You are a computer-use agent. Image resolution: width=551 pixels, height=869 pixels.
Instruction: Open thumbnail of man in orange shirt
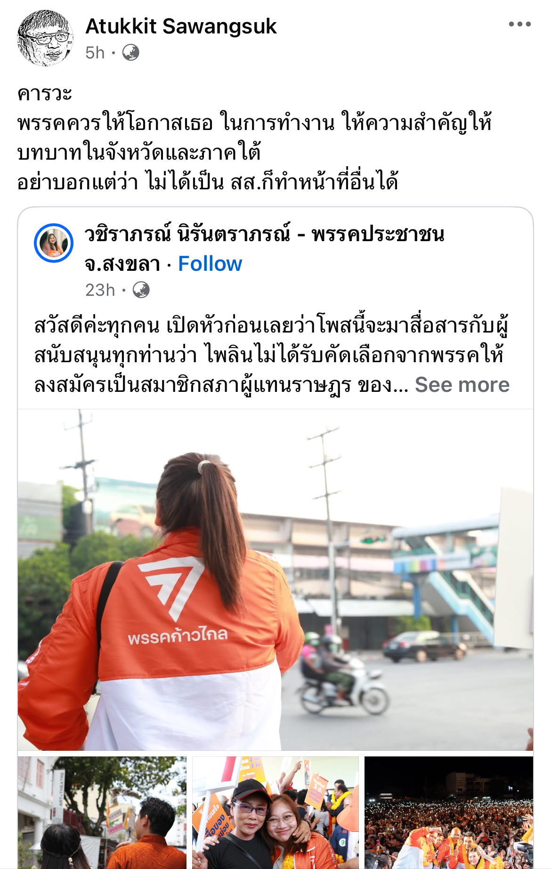click(102, 812)
